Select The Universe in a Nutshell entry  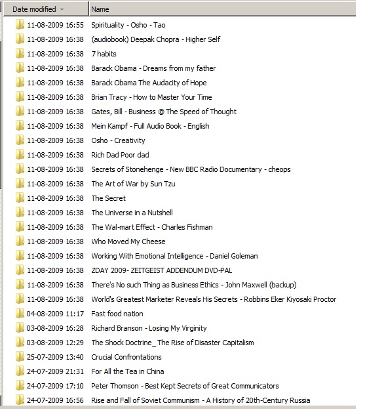[x=132, y=213]
